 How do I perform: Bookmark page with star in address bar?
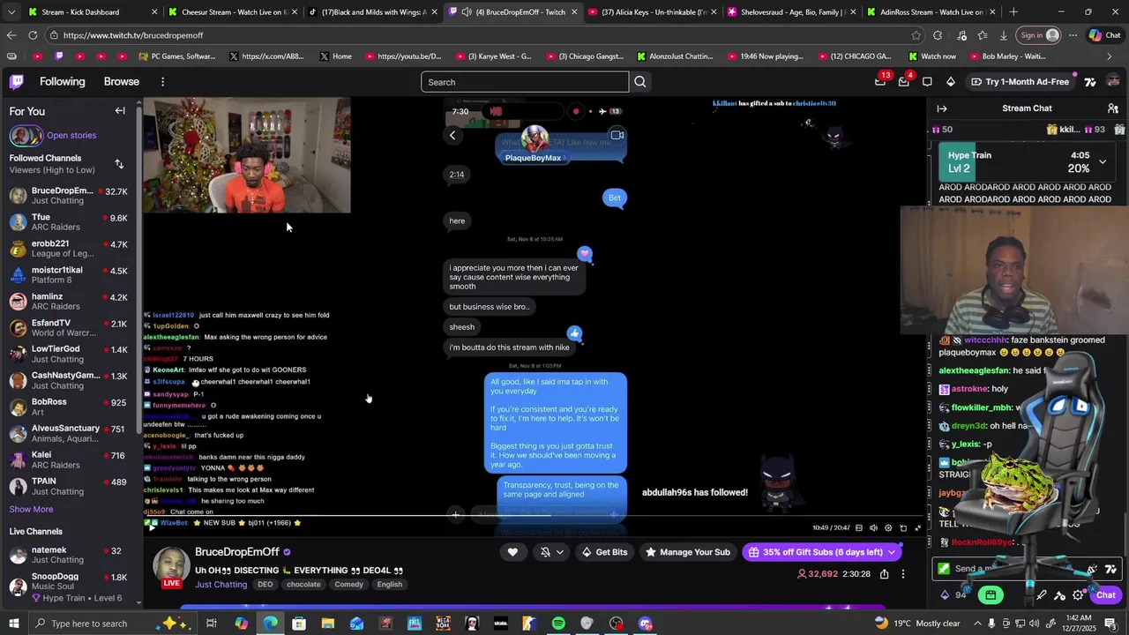pos(916,35)
